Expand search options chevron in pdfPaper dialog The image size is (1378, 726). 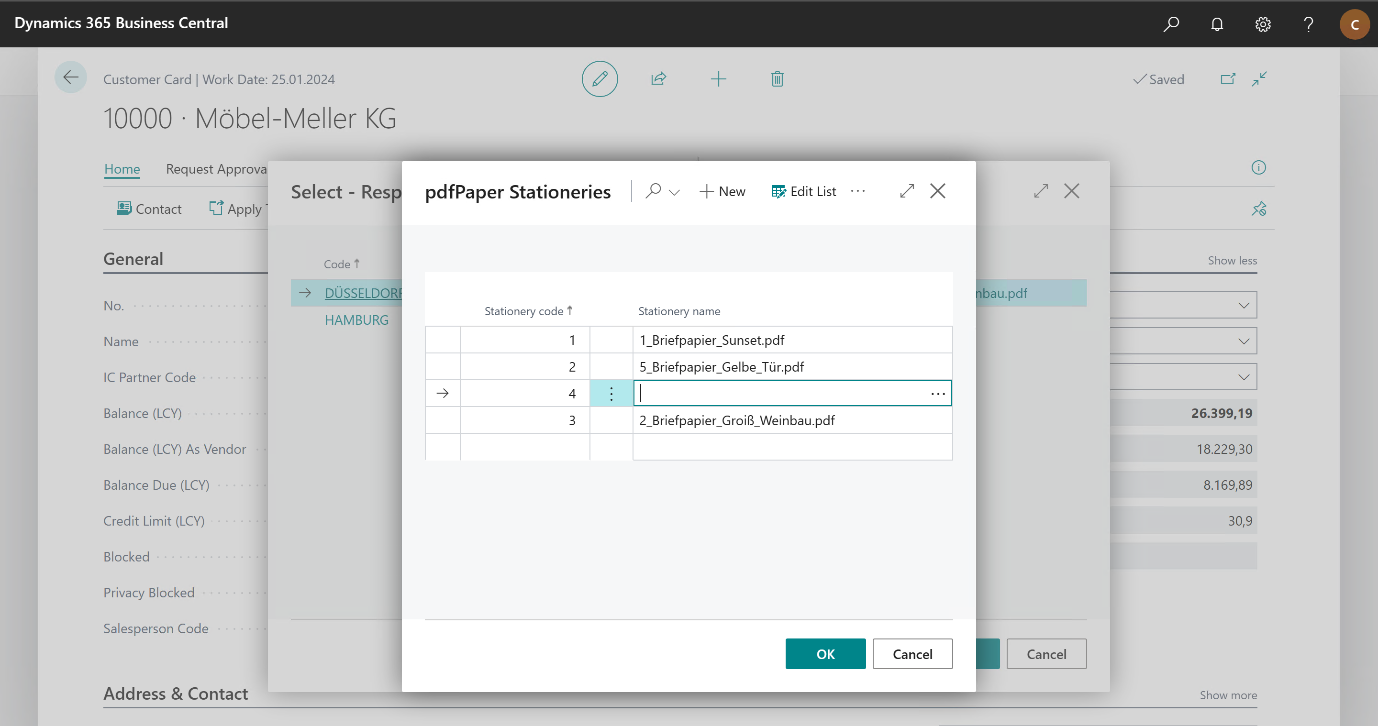[674, 192]
